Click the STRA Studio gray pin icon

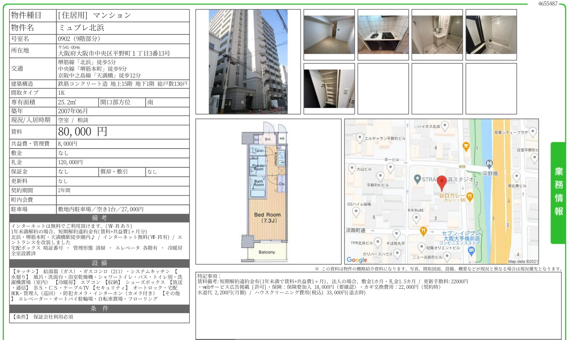pos(418,179)
